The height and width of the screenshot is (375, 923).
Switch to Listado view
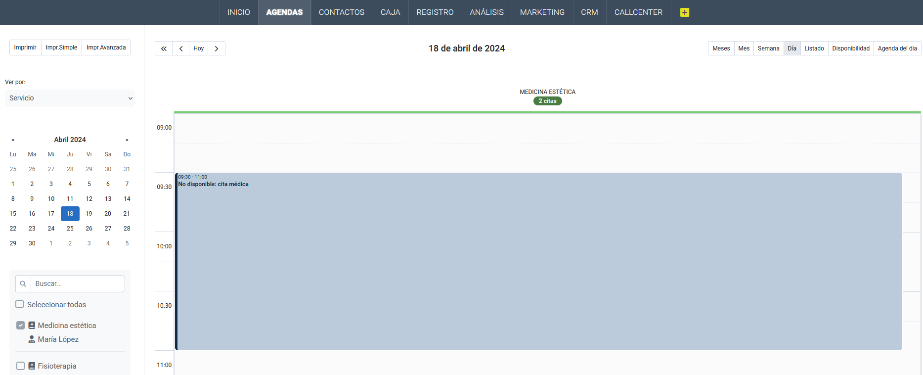814,48
